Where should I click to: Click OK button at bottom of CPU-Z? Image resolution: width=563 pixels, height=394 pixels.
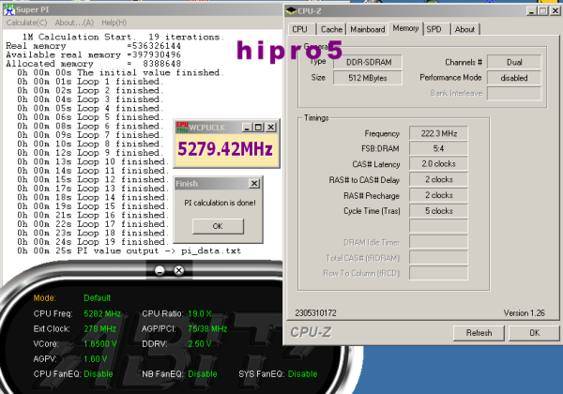[534, 333]
